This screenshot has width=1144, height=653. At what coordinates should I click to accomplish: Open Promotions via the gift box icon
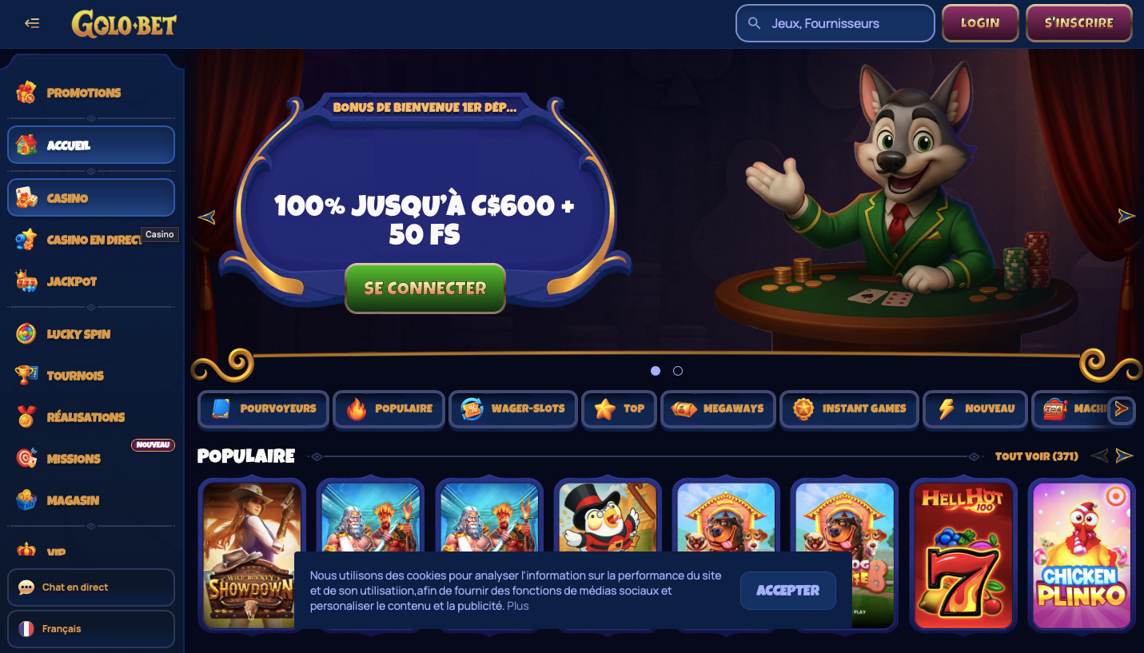point(26,93)
